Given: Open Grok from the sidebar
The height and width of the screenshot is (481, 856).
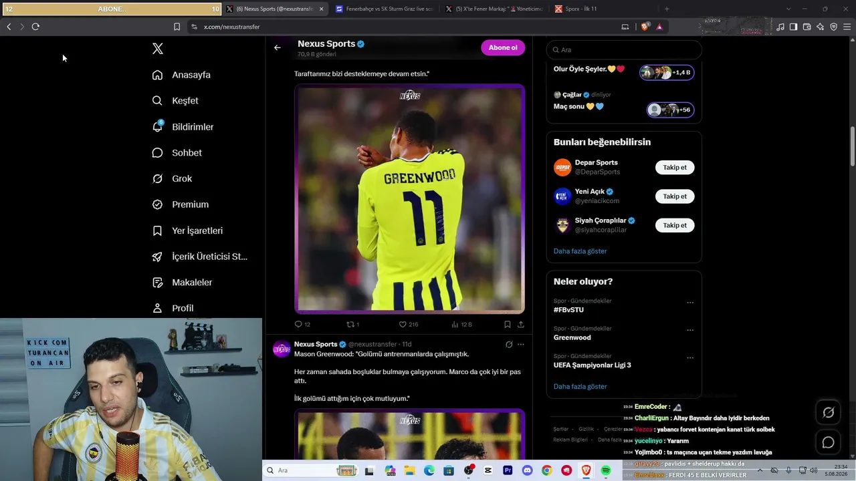Looking at the screenshot, I should click(172, 179).
